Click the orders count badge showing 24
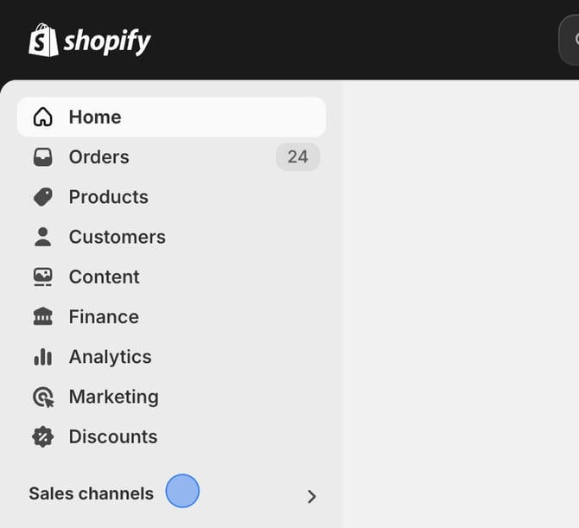The height and width of the screenshot is (528, 579). click(x=298, y=157)
